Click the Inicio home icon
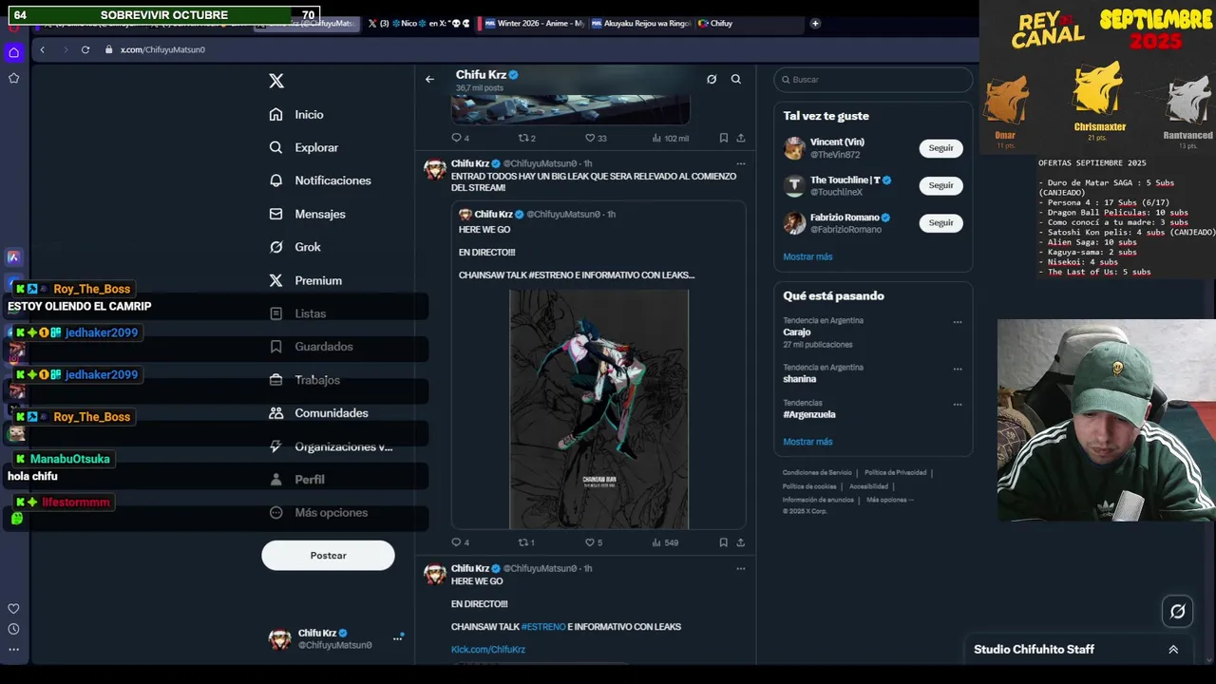1216x684 pixels. click(x=275, y=114)
